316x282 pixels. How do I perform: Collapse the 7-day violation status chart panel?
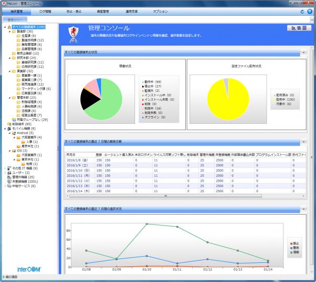pos(303,209)
